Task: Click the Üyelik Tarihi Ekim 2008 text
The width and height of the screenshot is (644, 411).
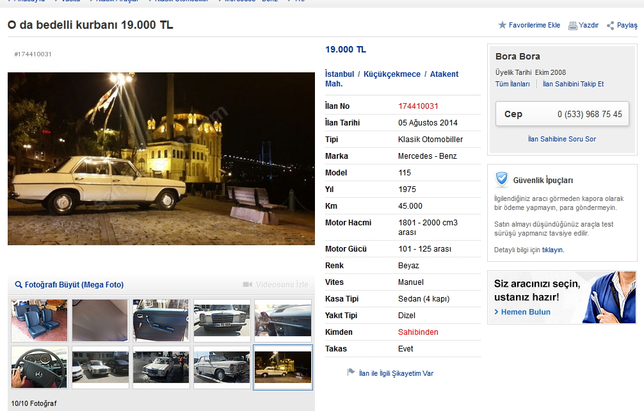Action: pos(530,72)
